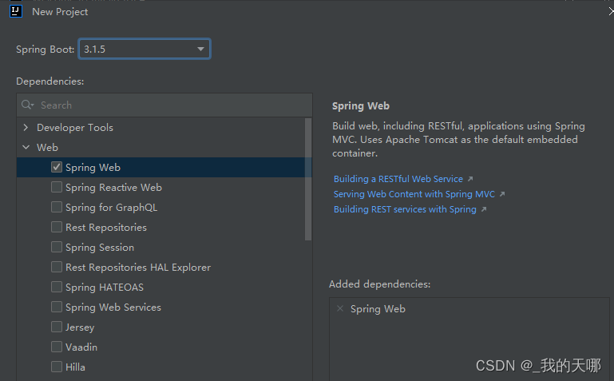The height and width of the screenshot is (381, 614).
Task: Select the Rest Repositories row label
Action: click(x=106, y=228)
